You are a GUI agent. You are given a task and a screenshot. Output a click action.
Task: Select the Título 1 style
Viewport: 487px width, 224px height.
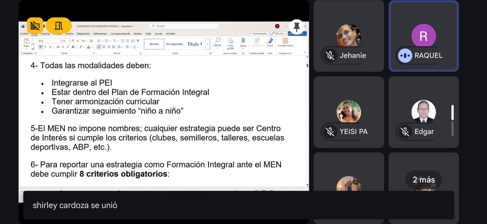(x=195, y=44)
